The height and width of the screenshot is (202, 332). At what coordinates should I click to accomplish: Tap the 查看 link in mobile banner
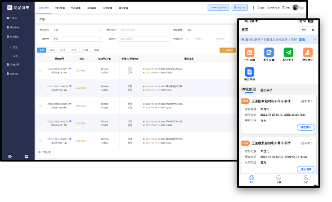point(302,40)
